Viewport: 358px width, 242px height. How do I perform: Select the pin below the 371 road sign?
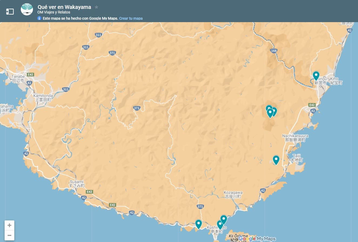click(199, 224)
